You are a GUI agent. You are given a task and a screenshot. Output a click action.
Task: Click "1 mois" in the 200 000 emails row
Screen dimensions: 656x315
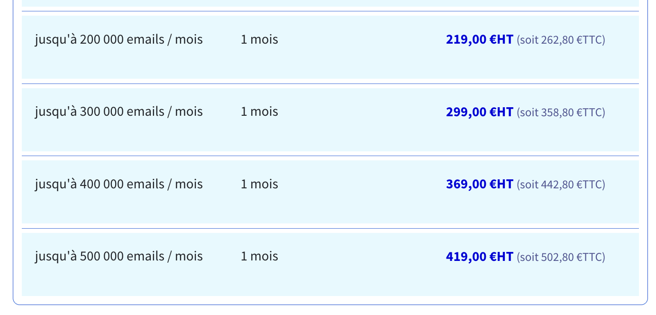259,39
